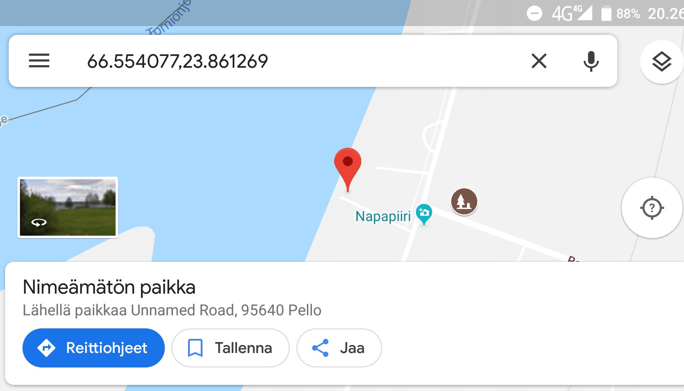Tap the Napapiiri camera attraction marker
Viewport: 684px width, 391px height.
(x=424, y=214)
